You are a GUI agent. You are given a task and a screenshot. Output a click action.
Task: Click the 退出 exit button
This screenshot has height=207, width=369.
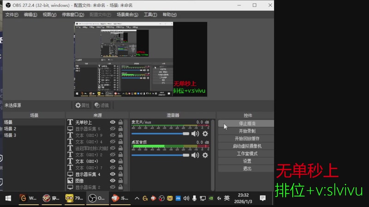[x=246, y=168]
